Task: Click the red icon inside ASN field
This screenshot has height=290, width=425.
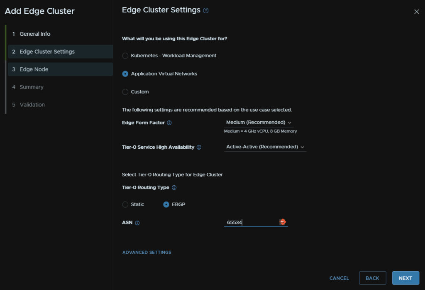Action: [x=282, y=222]
